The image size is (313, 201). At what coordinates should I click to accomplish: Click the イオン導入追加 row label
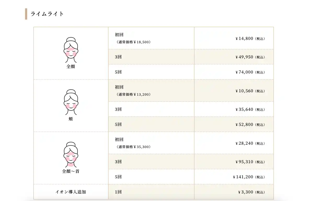(71, 192)
